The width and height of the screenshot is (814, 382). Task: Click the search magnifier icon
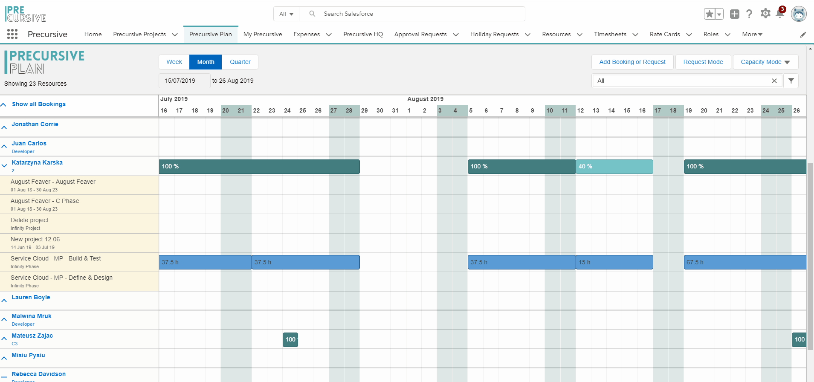click(x=312, y=14)
